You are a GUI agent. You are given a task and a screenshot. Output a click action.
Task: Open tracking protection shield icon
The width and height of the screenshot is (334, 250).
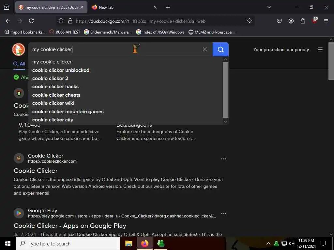pyautogui.click(x=61, y=21)
